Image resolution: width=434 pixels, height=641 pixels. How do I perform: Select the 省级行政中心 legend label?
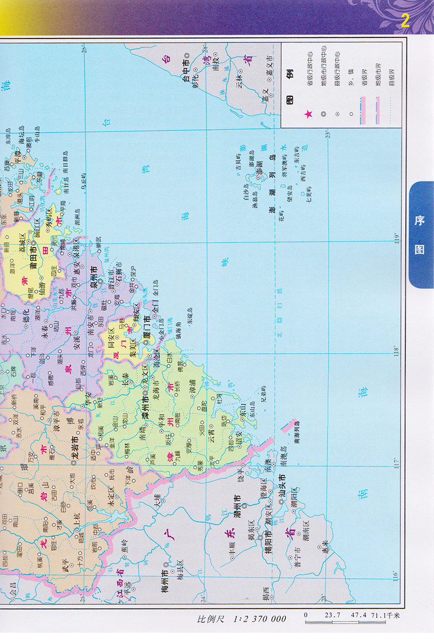pyautogui.click(x=310, y=69)
